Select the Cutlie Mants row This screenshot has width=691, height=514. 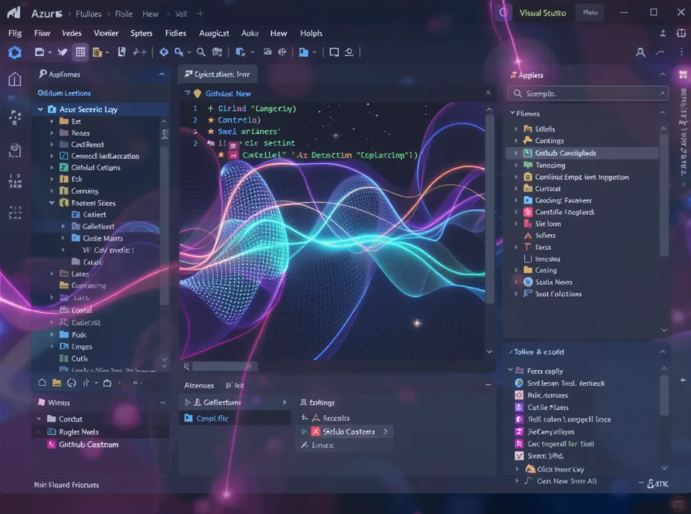pyautogui.click(x=548, y=407)
